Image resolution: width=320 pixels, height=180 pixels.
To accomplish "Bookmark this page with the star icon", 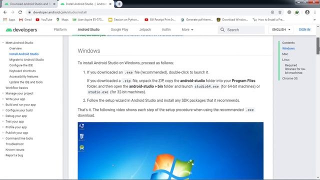I will click(x=280, y=12).
